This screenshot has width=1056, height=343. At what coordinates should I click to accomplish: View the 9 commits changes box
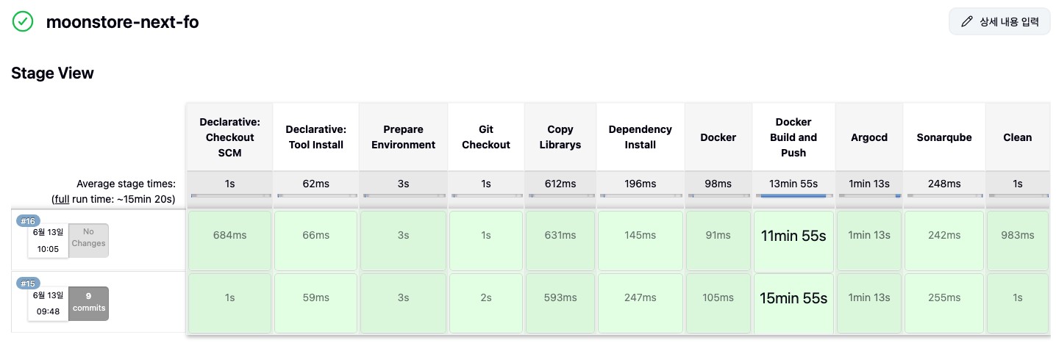click(88, 303)
